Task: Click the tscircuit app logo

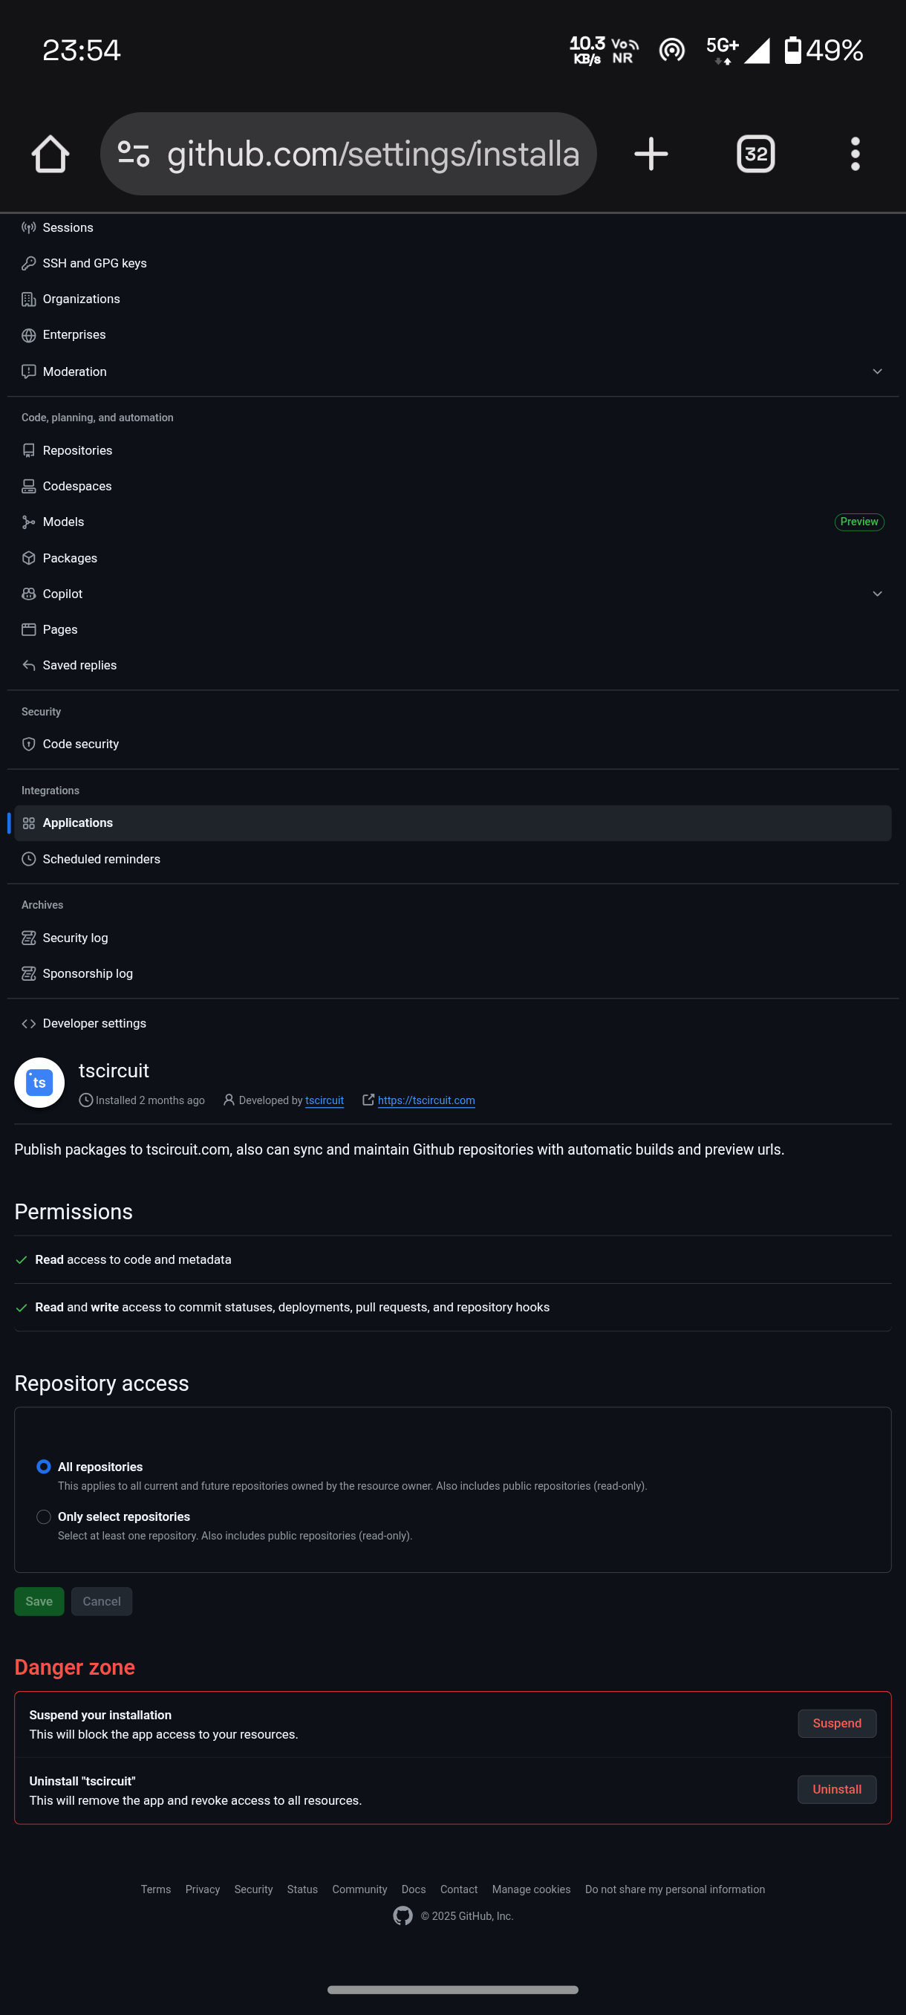Action: coord(40,1083)
